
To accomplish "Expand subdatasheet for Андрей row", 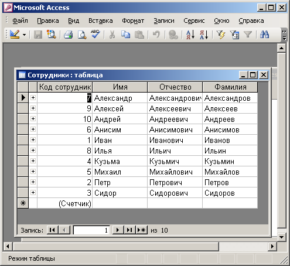I will pyautogui.click(x=33, y=118).
